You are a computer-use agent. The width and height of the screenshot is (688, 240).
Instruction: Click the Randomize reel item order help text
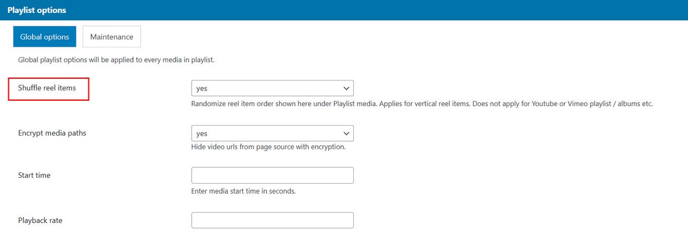[x=421, y=104]
